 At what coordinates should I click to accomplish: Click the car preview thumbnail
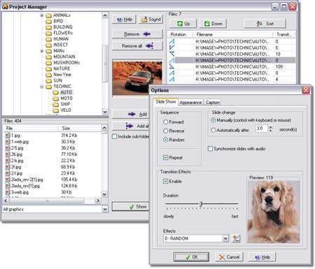137,78
